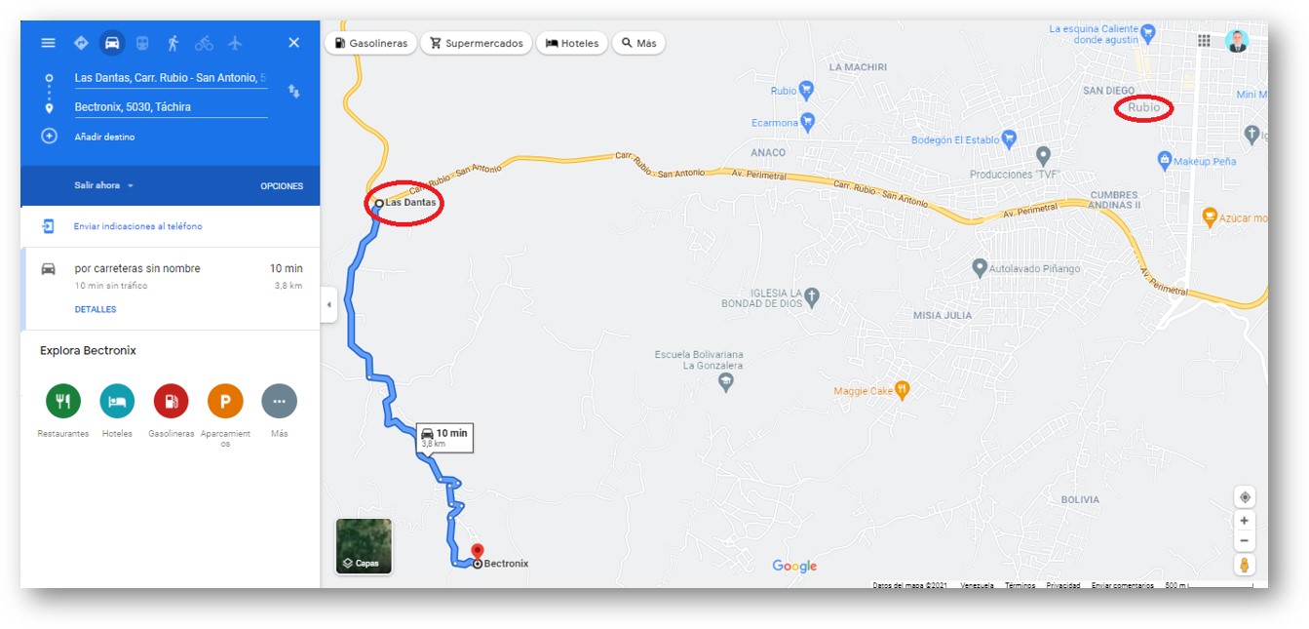This screenshot has height=629, width=1309.
Task: Click the DETALLES route link
Action: coord(96,309)
